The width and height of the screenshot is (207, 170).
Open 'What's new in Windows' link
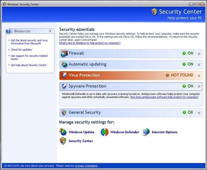coord(90,43)
